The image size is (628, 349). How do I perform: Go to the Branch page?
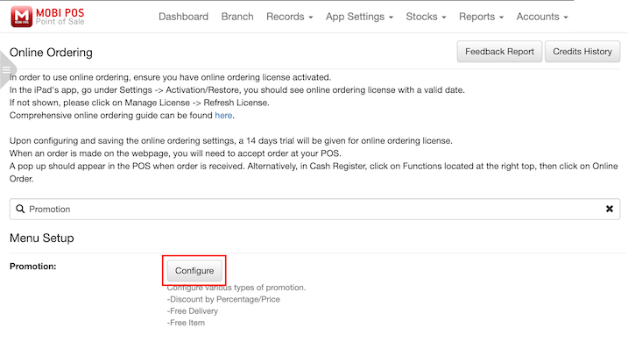(237, 17)
